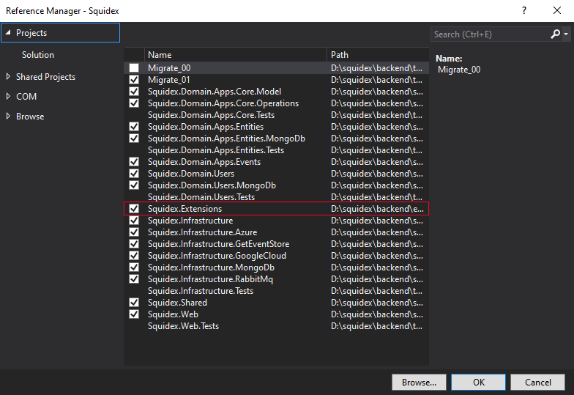Sort list by Name column header
The image size is (574, 395).
tap(236, 54)
